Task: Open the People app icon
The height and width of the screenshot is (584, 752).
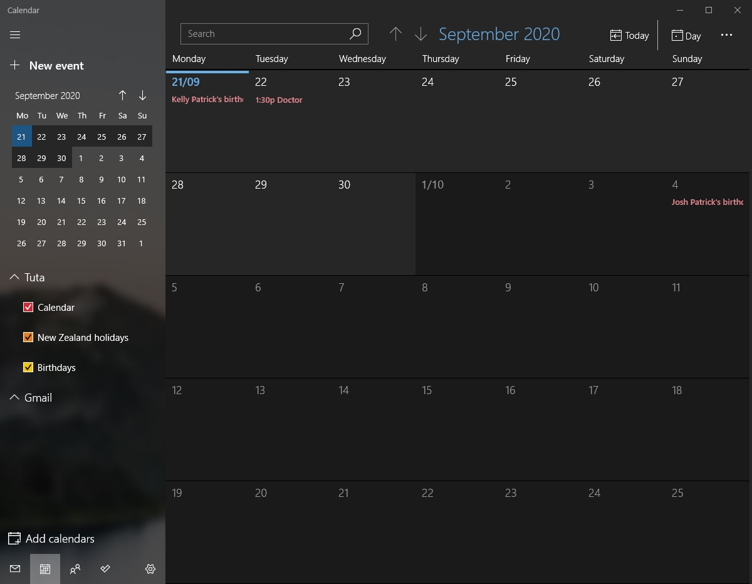Action: click(x=75, y=569)
